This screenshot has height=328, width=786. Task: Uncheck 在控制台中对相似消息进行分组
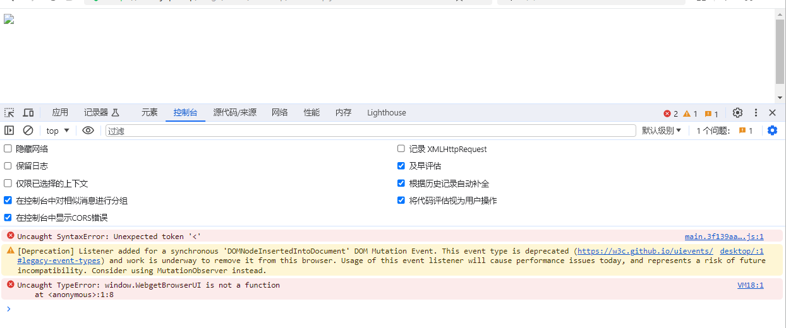pos(8,201)
